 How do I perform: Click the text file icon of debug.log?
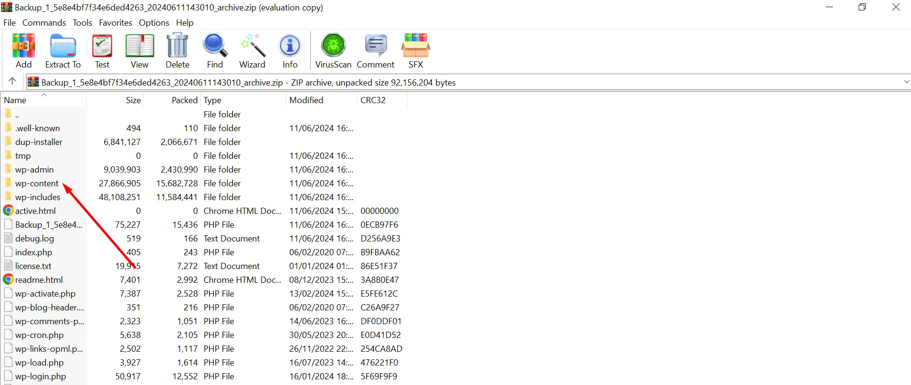coord(8,238)
